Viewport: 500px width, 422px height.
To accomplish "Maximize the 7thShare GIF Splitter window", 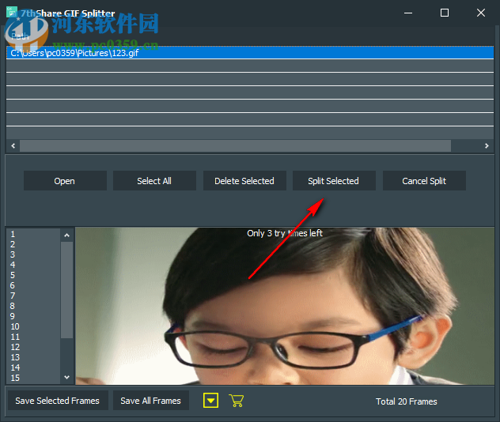I will click(445, 13).
